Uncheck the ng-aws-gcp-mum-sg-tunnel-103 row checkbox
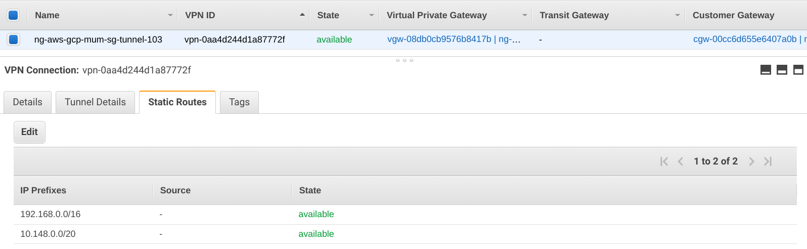 (14, 39)
